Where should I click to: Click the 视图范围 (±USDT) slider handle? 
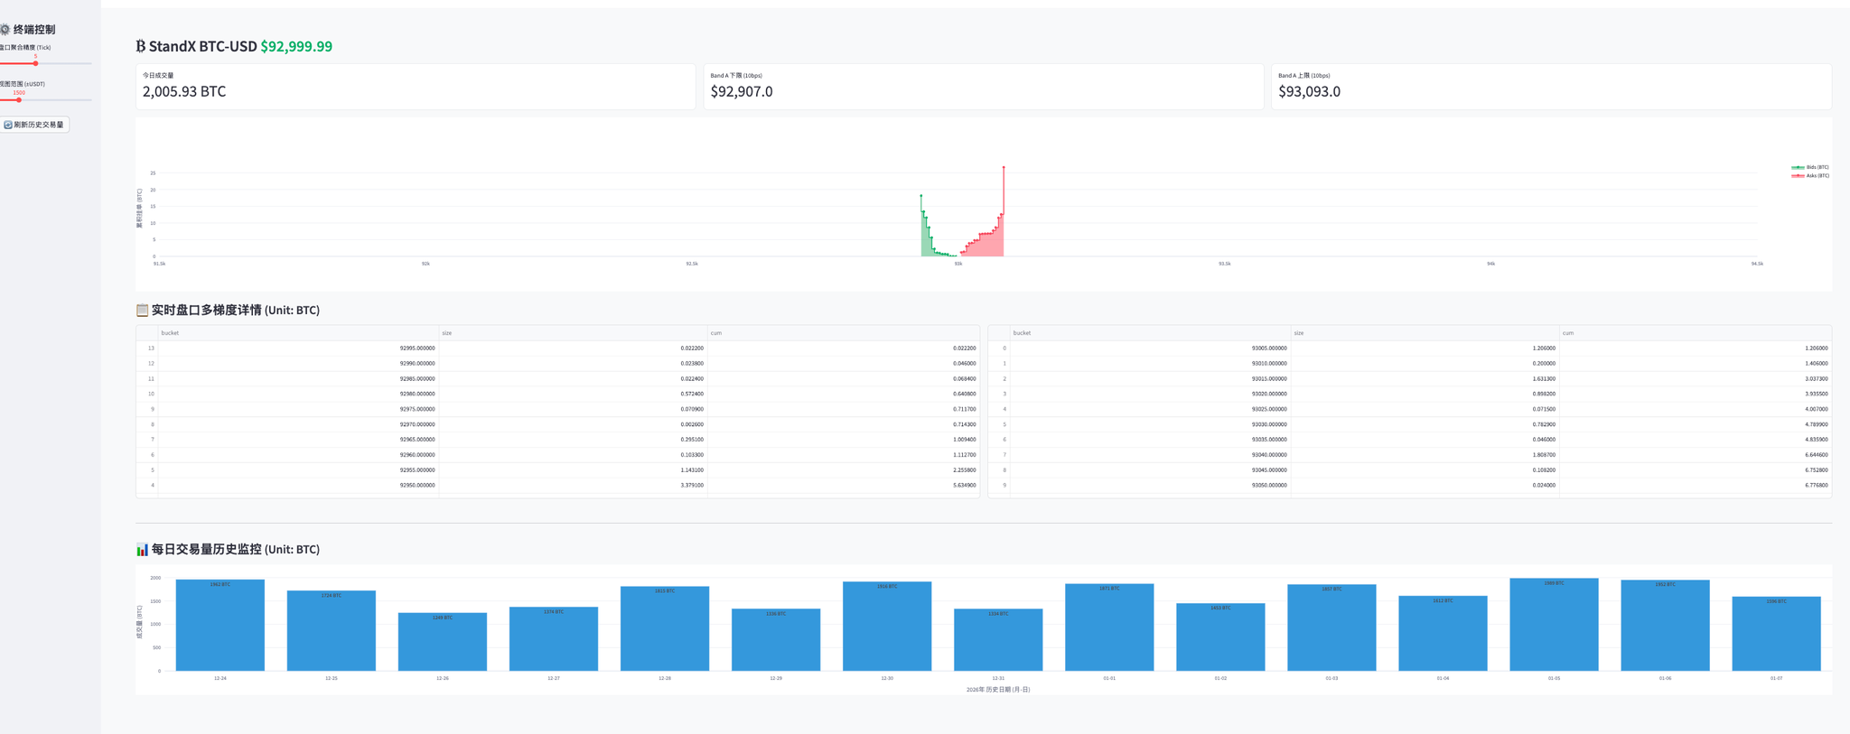19,100
